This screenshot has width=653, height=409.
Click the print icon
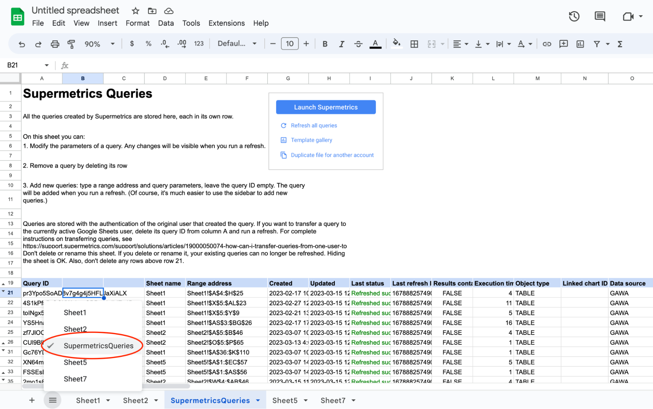click(55, 44)
